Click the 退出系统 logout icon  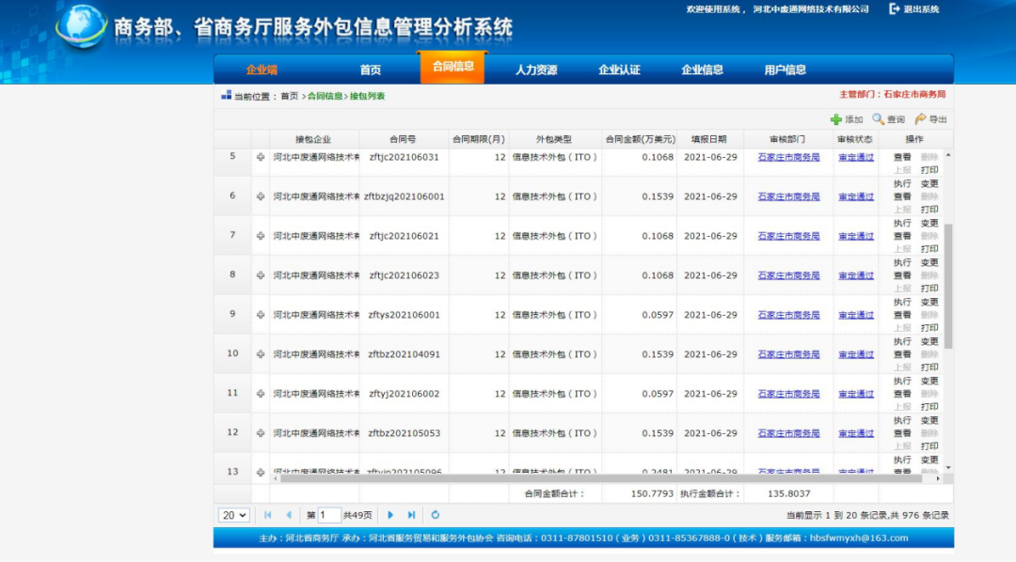(x=895, y=8)
